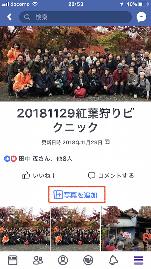
Task: Click the 検索 search field
Action: tap(75, 17)
